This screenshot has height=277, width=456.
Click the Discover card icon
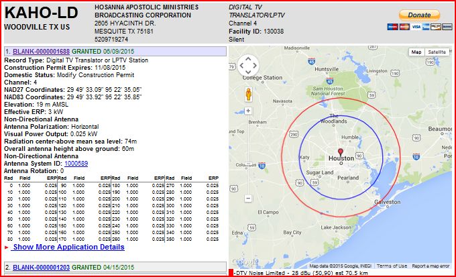(436, 27)
